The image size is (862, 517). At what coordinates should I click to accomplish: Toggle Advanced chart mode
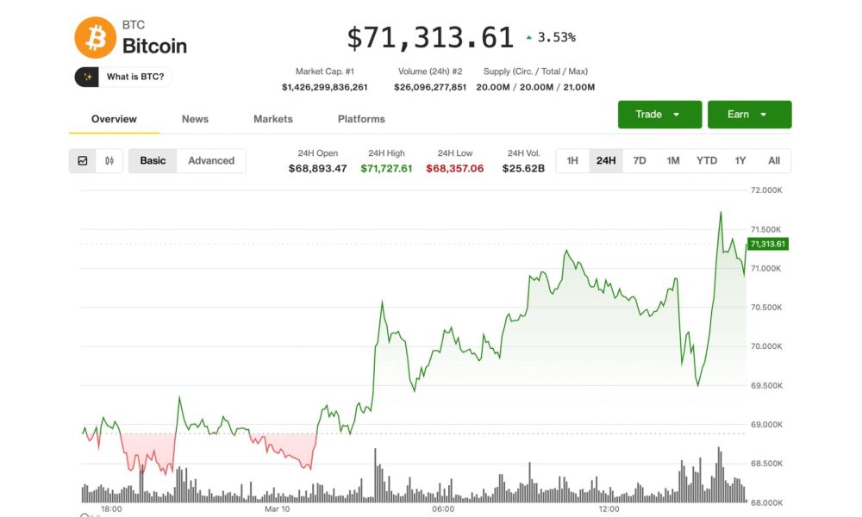211,160
